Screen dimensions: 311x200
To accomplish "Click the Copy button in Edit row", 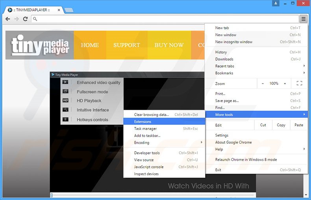I will click(x=281, y=125).
